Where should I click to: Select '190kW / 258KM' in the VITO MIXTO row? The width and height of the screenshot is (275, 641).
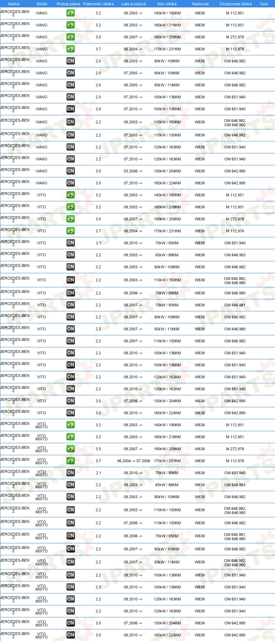[167, 449]
